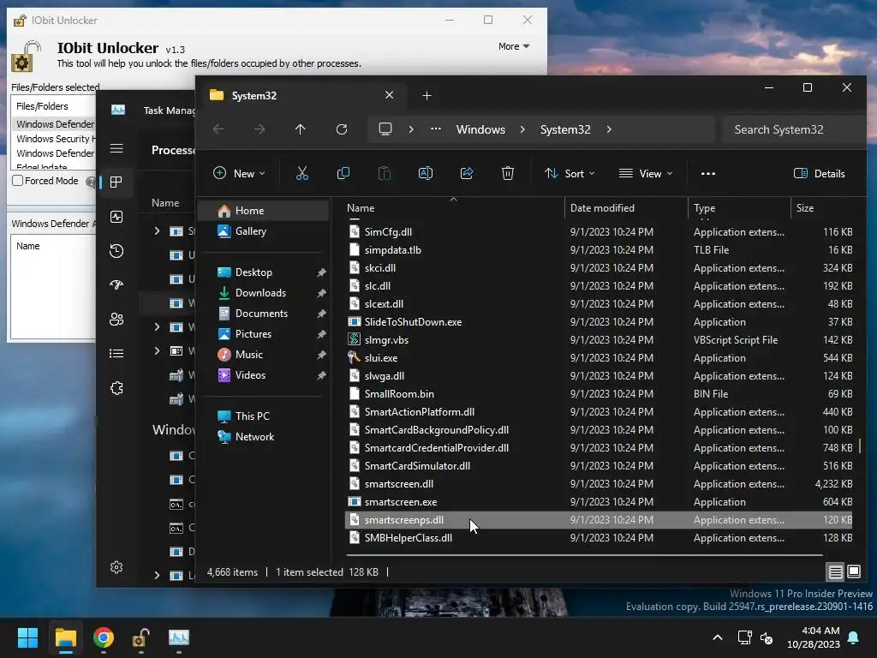Click the PC monitor icon in address bar
The width and height of the screenshot is (877, 658).
click(x=385, y=129)
